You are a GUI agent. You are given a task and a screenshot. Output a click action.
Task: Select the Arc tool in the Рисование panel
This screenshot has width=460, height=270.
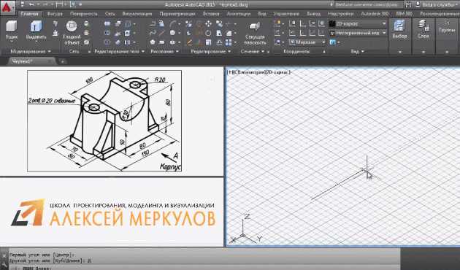(x=172, y=24)
